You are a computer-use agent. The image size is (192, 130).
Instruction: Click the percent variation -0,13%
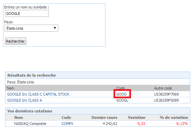tap(182, 124)
